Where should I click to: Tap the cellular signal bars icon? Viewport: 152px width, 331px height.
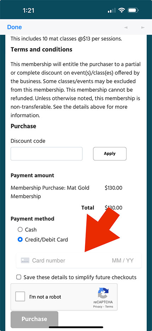(112, 10)
